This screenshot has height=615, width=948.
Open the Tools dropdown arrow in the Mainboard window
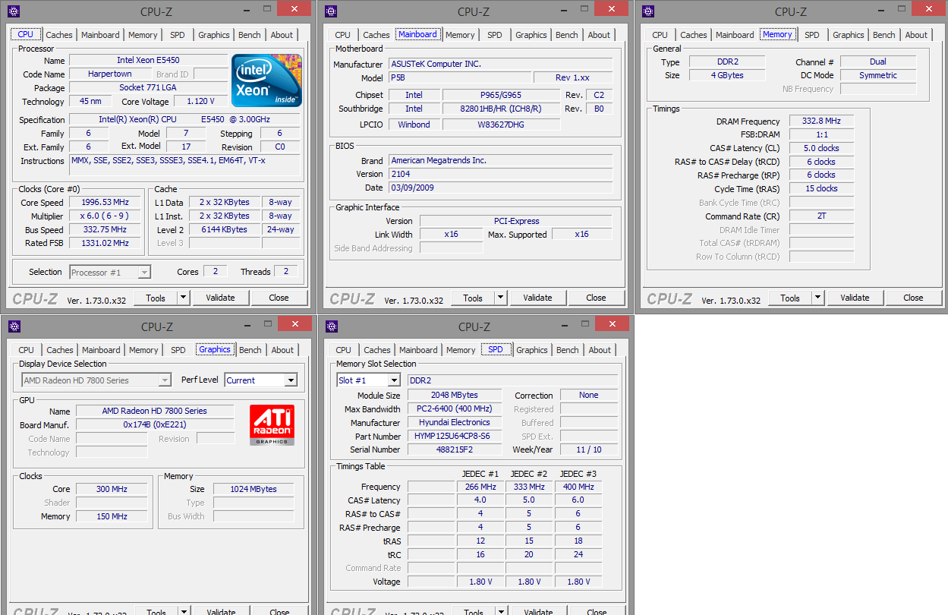pos(500,298)
